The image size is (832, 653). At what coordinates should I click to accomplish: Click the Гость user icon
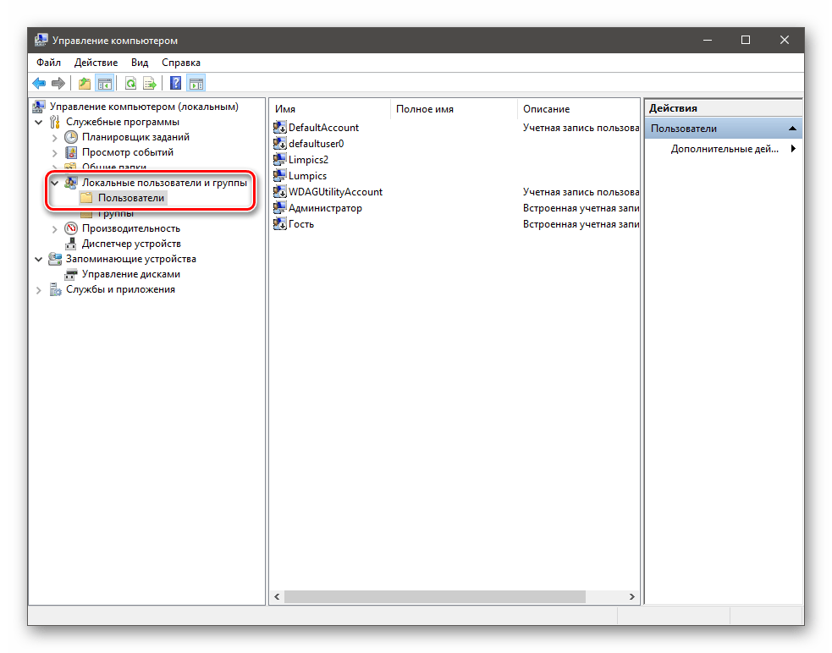click(279, 224)
